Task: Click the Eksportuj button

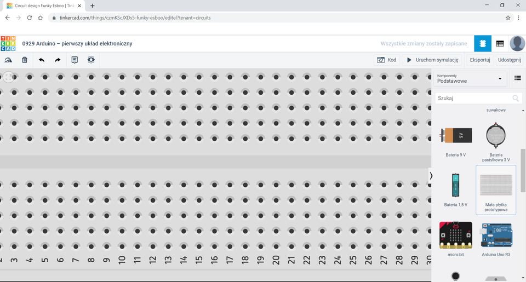Action: pos(479,60)
